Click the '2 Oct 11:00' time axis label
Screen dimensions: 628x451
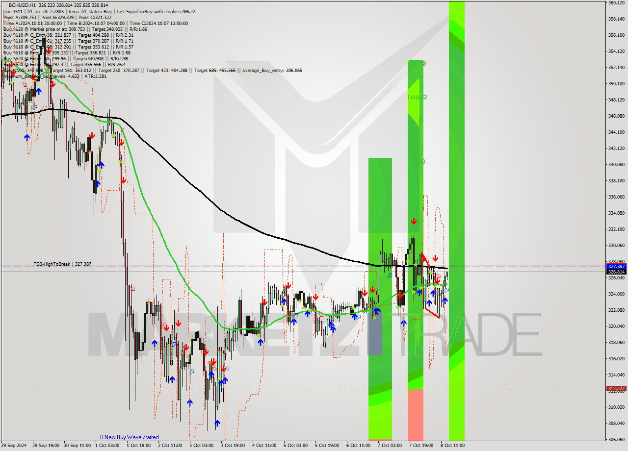coord(170,446)
